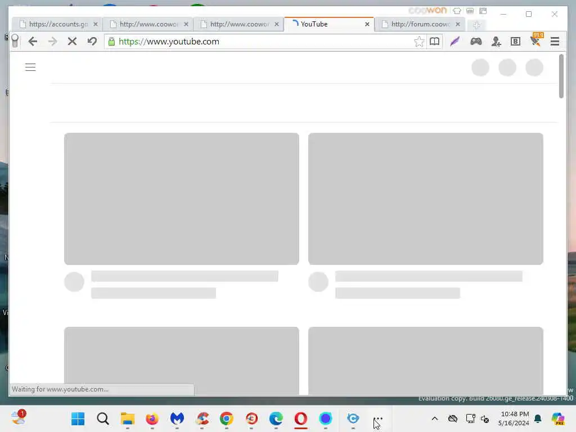Image resolution: width=576 pixels, height=432 pixels.
Task: Restore last closed tab with undo arrow
Action: pos(92,41)
